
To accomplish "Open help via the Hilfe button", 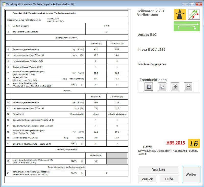I will (x=169, y=179).
